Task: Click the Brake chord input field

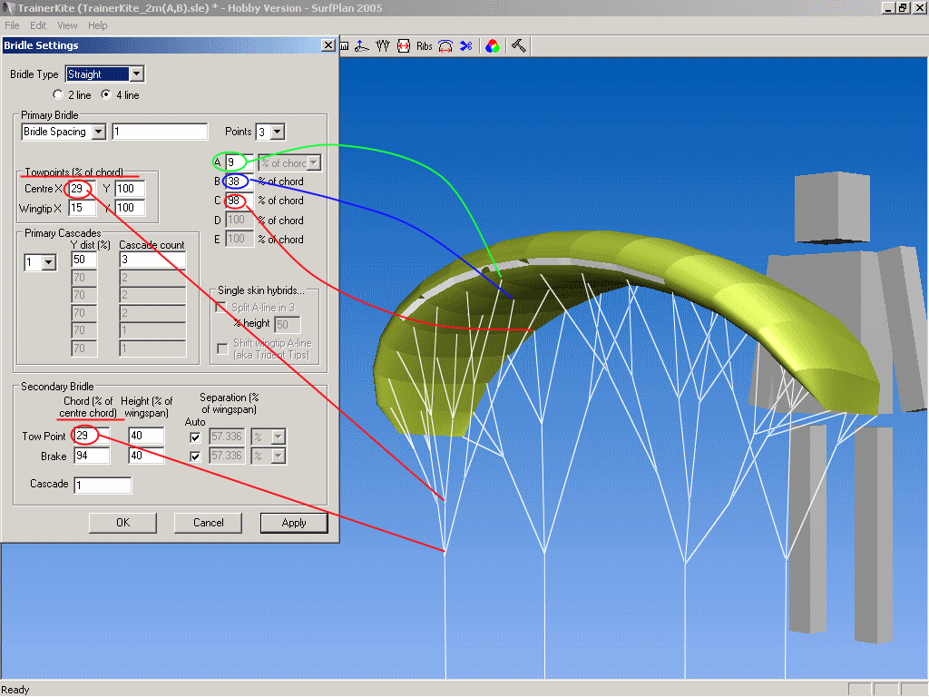Action: pos(92,456)
